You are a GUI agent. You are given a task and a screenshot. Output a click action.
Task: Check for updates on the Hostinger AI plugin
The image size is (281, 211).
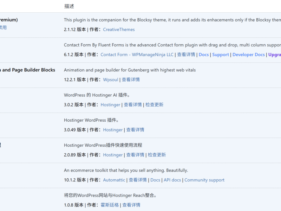point(154,104)
